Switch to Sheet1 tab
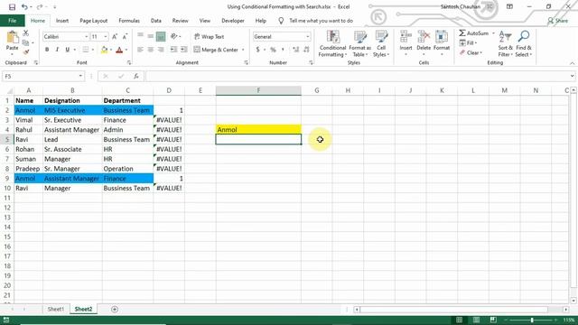 point(56,309)
